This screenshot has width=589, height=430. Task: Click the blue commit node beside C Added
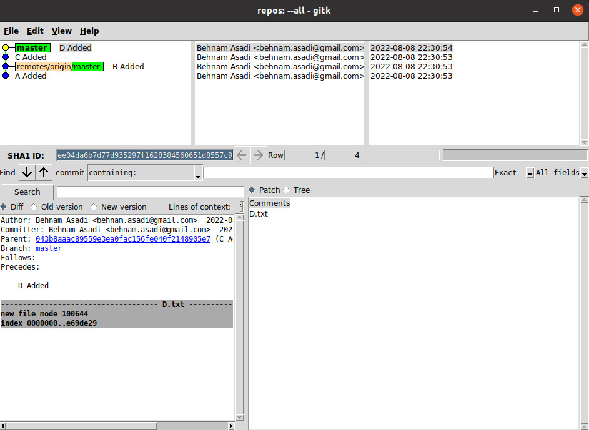pyautogui.click(x=6, y=57)
